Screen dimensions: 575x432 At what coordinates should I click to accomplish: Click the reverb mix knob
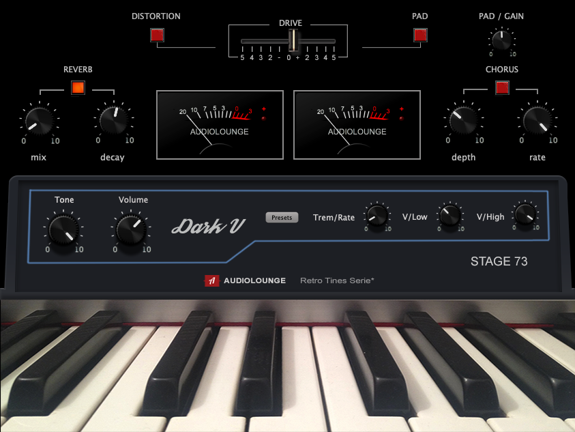pyautogui.click(x=39, y=121)
